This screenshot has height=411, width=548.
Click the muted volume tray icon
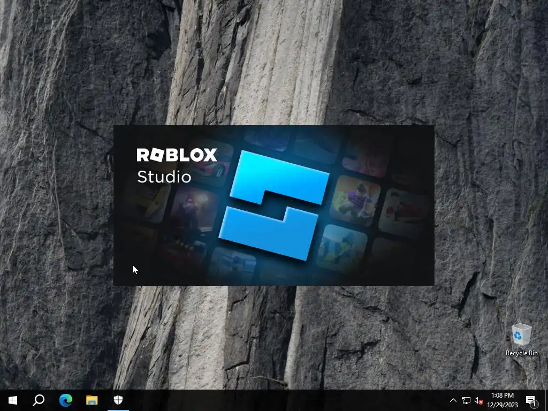click(478, 400)
